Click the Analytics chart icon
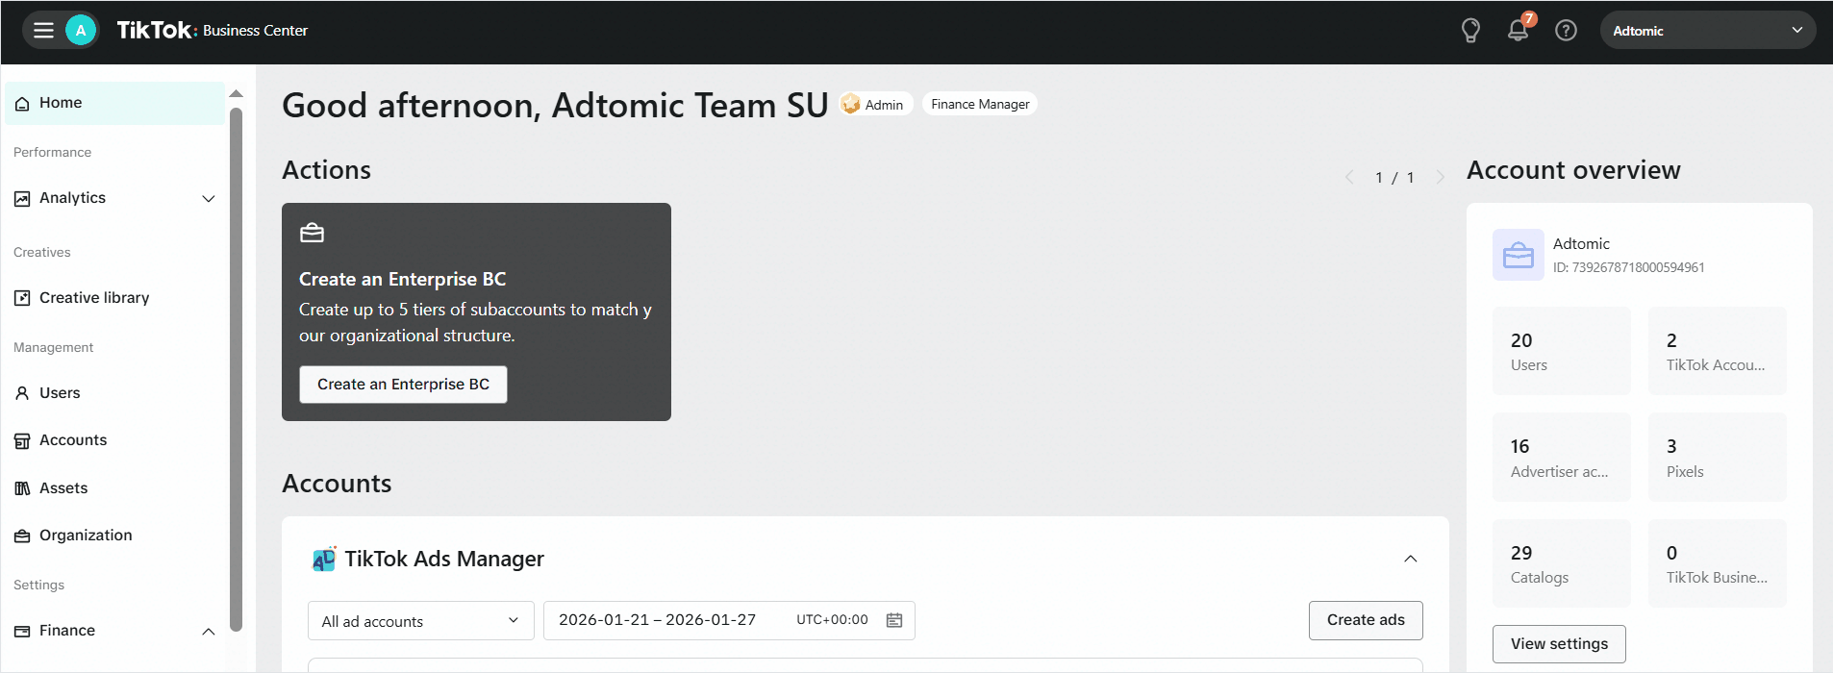 (x=22, y=199)
